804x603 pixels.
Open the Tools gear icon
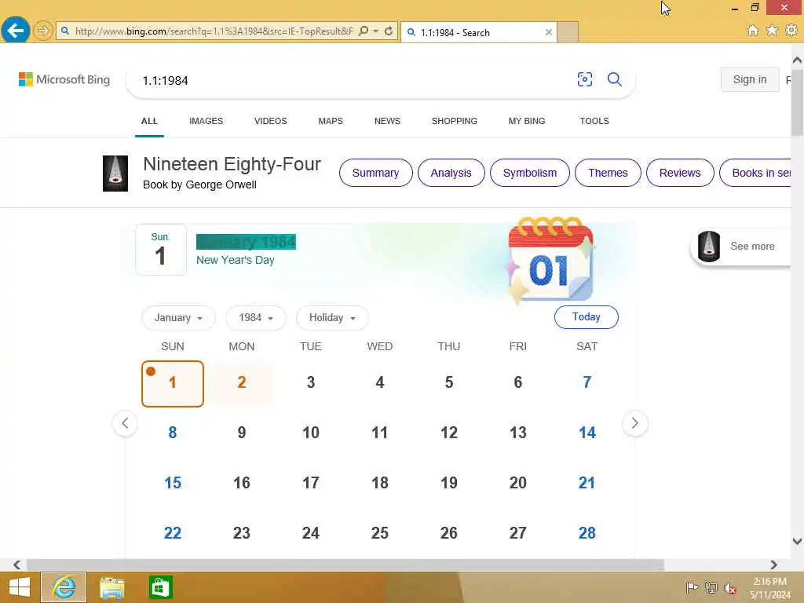click(791, 31)
